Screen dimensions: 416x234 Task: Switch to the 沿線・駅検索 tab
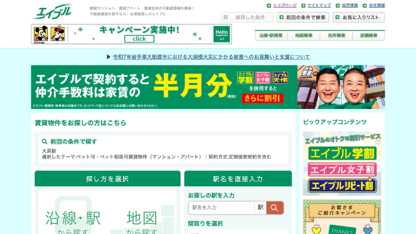(x=271, y=35)
